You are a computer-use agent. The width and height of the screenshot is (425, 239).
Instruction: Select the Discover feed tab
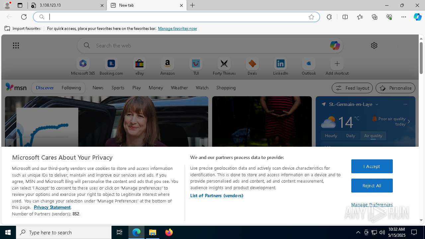pyautogui.click(x=45, y=88)
